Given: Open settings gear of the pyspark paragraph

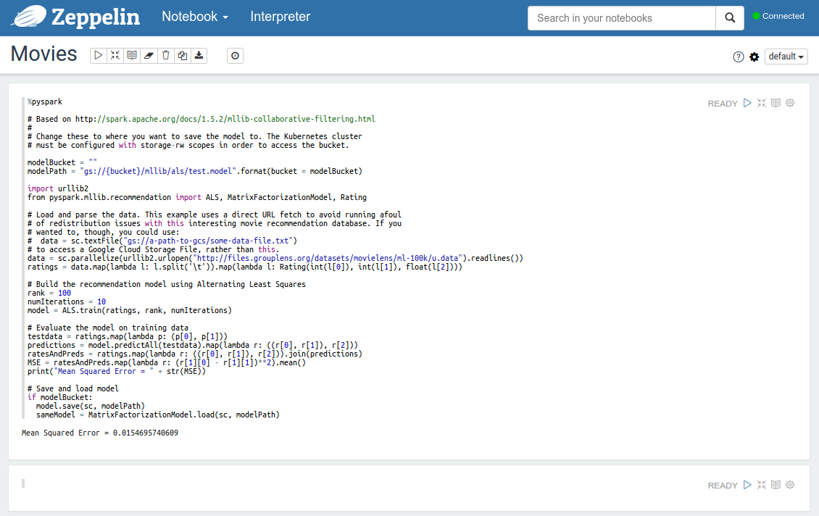Looking at the screenshot, I should 790,103.
